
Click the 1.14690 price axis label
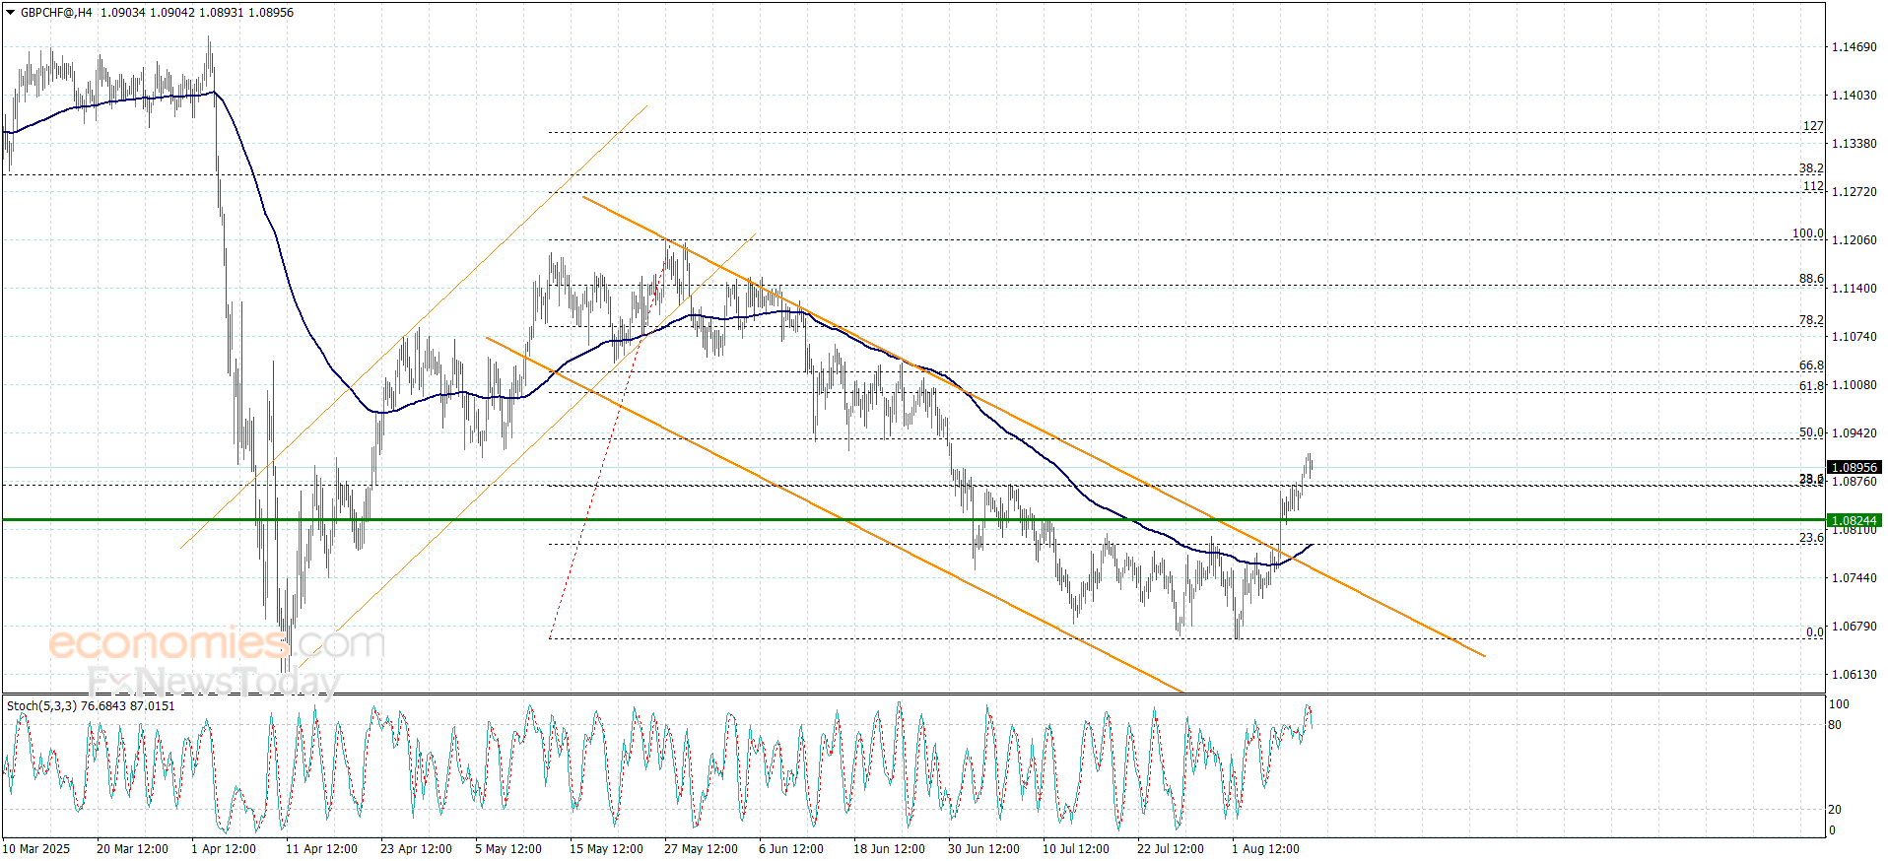coord(1854,47)
